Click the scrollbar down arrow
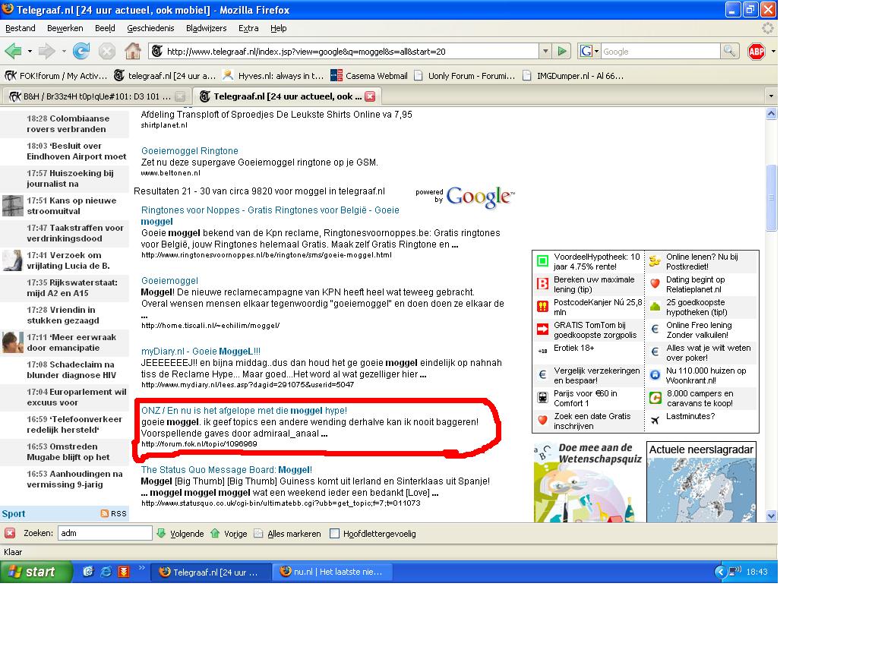Viewport: 875px width, 656px height. tap(771, 516)
